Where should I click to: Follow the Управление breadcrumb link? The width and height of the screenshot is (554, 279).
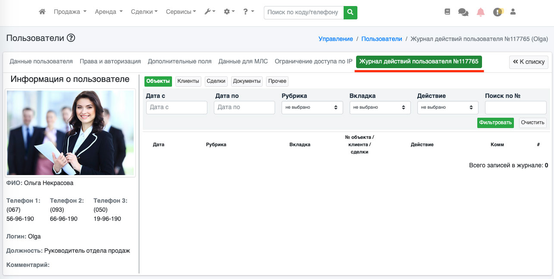click(x=335, y=39)
